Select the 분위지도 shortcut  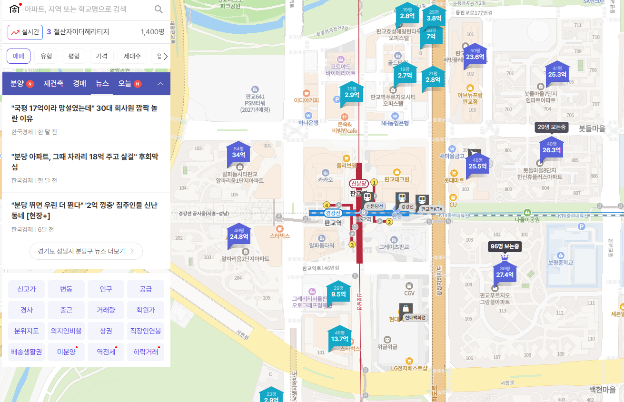[27, 331]
